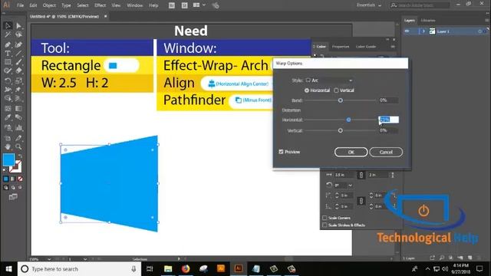Select the Curvature tool
This screenshot has height=276, width=491.
pos(18,44)
